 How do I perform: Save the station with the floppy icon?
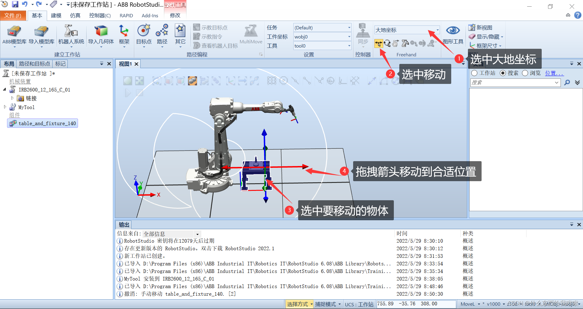click(15, 4)
